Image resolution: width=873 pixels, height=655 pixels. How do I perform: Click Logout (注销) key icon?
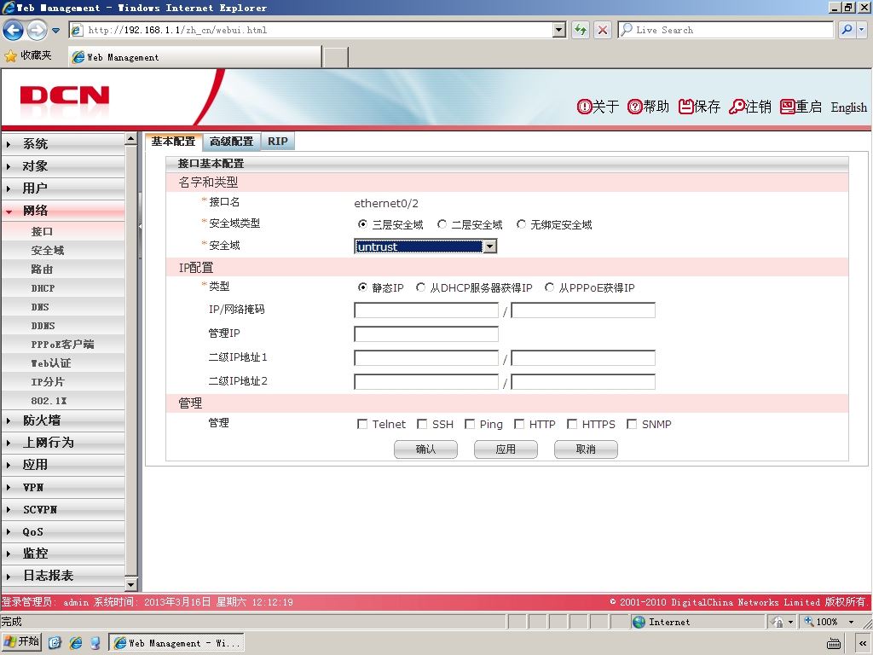736,107
